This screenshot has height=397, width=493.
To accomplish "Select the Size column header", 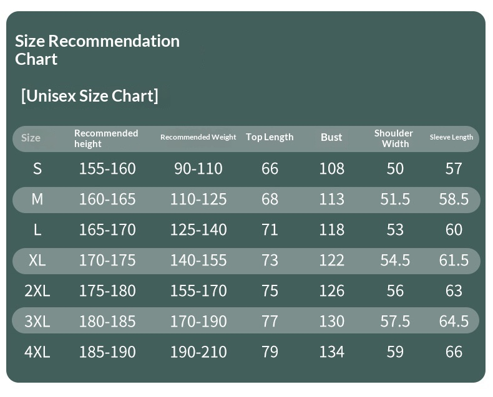I will tap(31, 138).
